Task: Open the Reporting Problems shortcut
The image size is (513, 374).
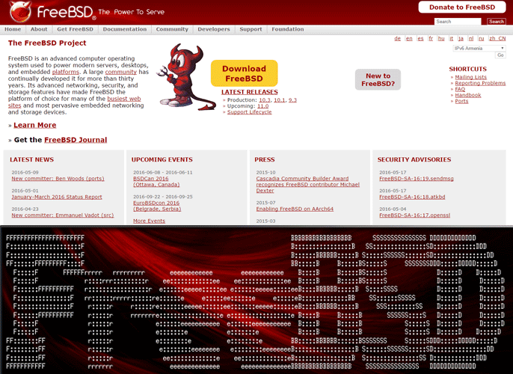Action: click(480, 83)
